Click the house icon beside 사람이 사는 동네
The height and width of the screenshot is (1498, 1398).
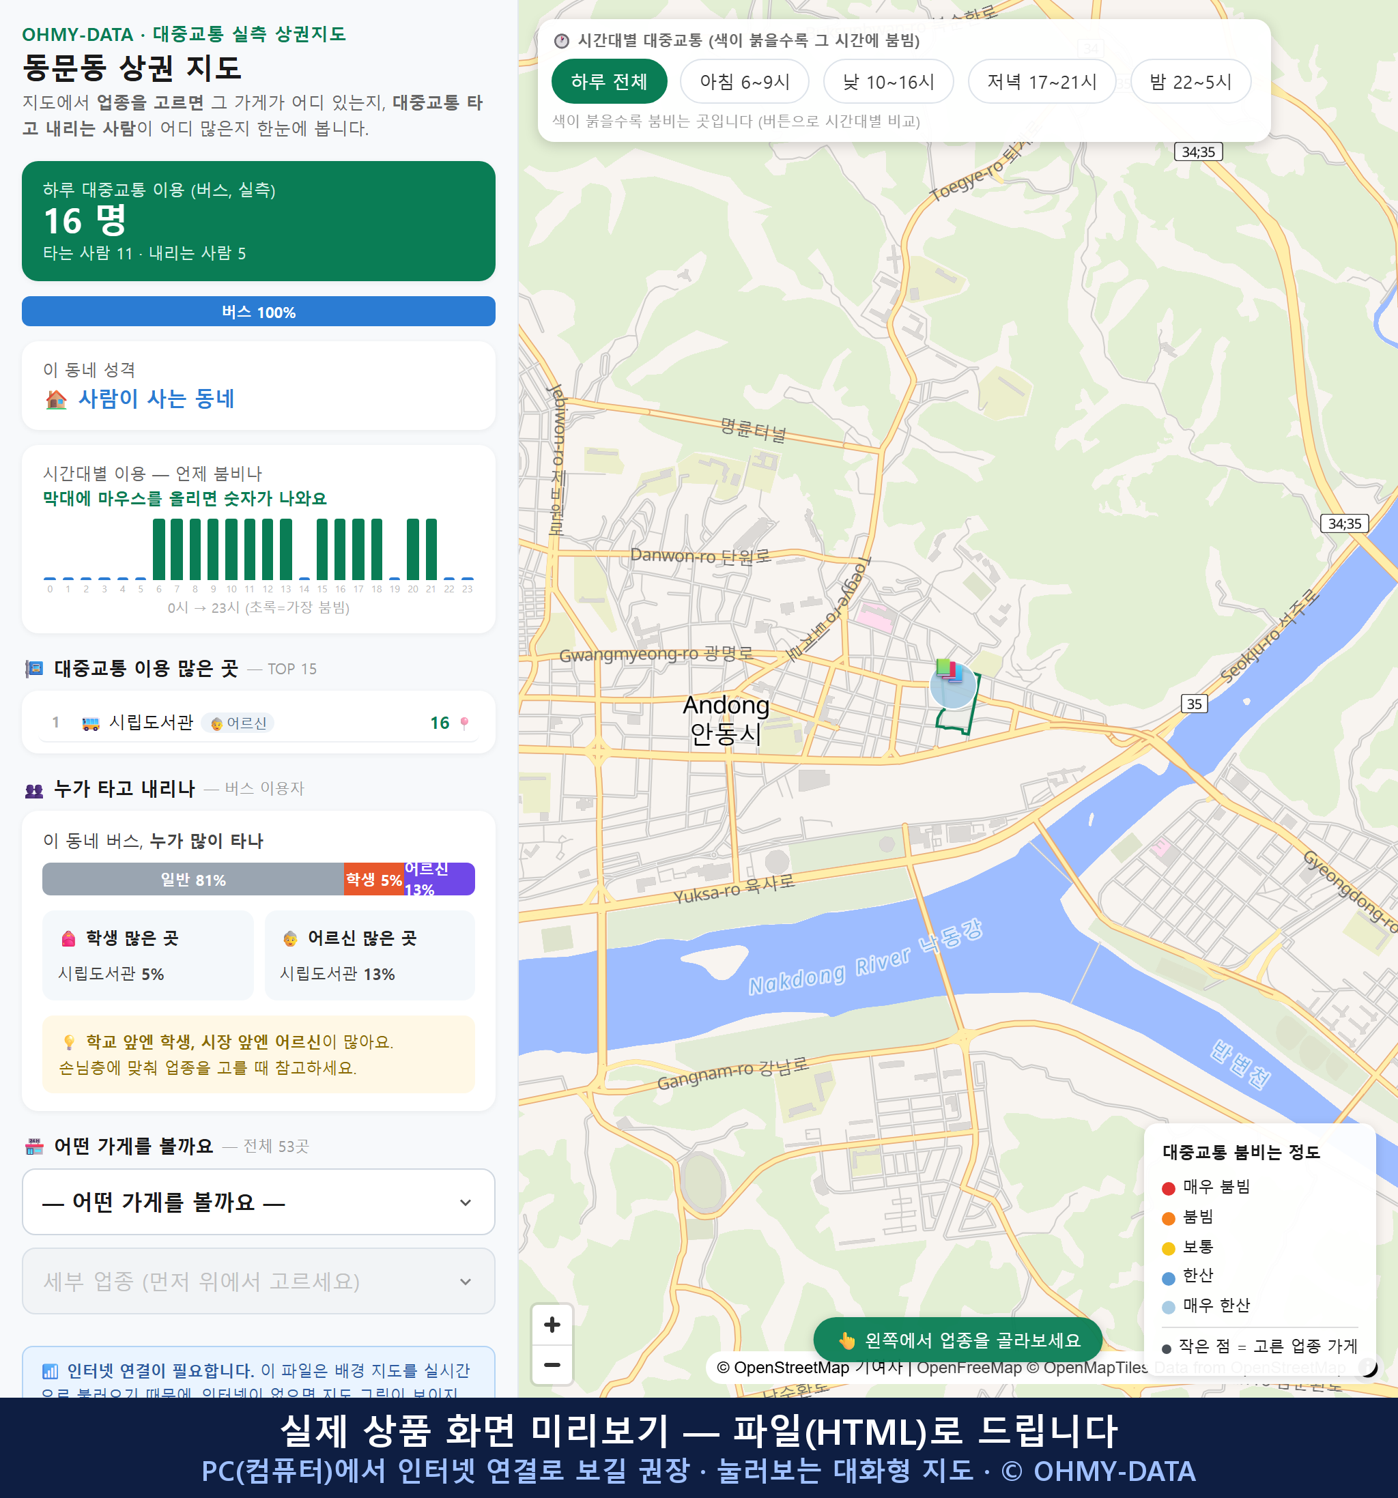(56, 399)
